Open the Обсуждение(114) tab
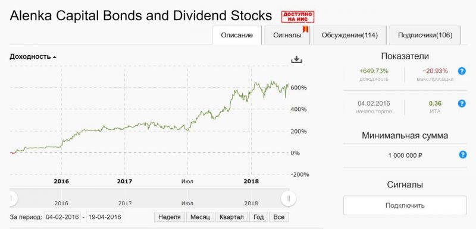476x229 pixels. tap(350, 36)
